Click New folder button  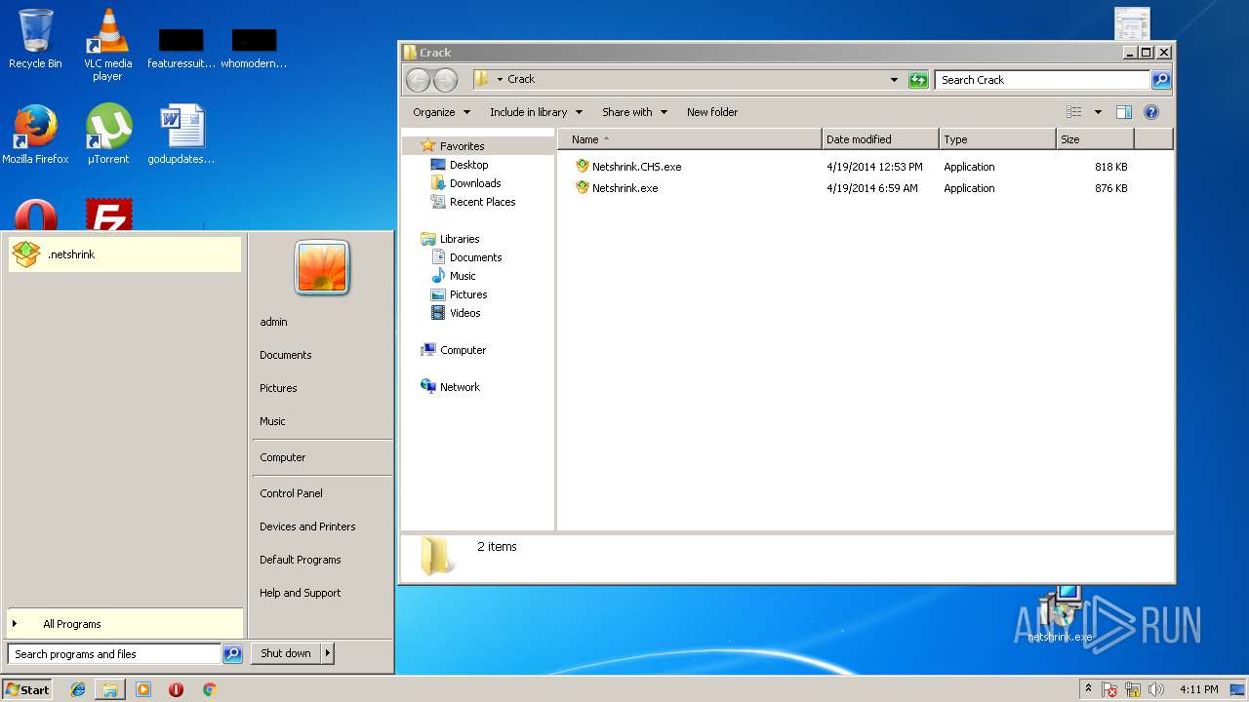point(712,112)
